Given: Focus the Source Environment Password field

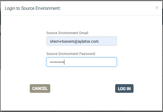Looking at the screenshot, I should pos(82,62).
